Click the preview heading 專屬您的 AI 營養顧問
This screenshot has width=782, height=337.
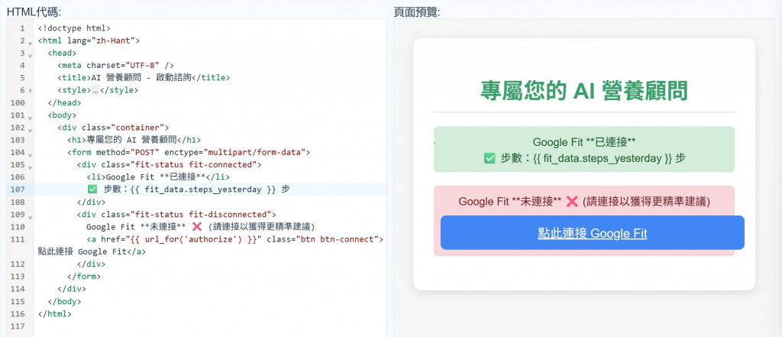584,92
